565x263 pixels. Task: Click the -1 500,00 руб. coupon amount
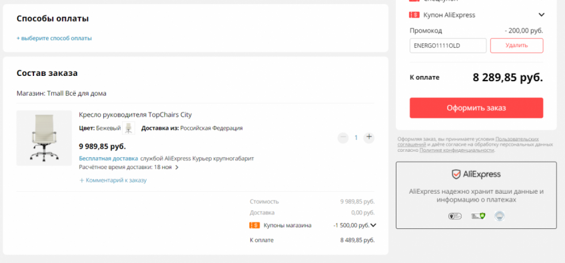coord(352,225)
